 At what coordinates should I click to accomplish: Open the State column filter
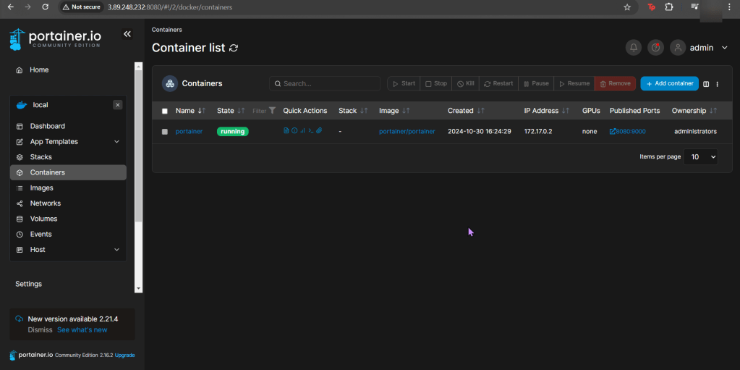point(264,111)
